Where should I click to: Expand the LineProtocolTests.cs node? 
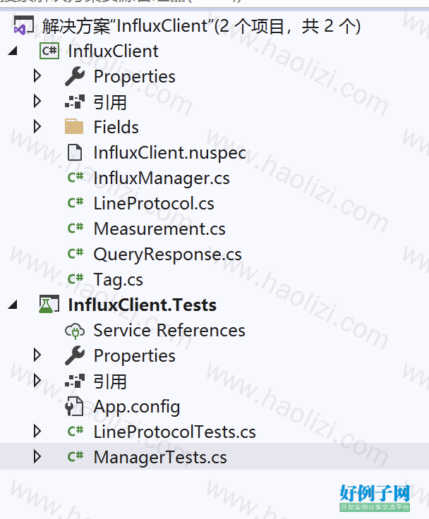click(x=37, y=432)
